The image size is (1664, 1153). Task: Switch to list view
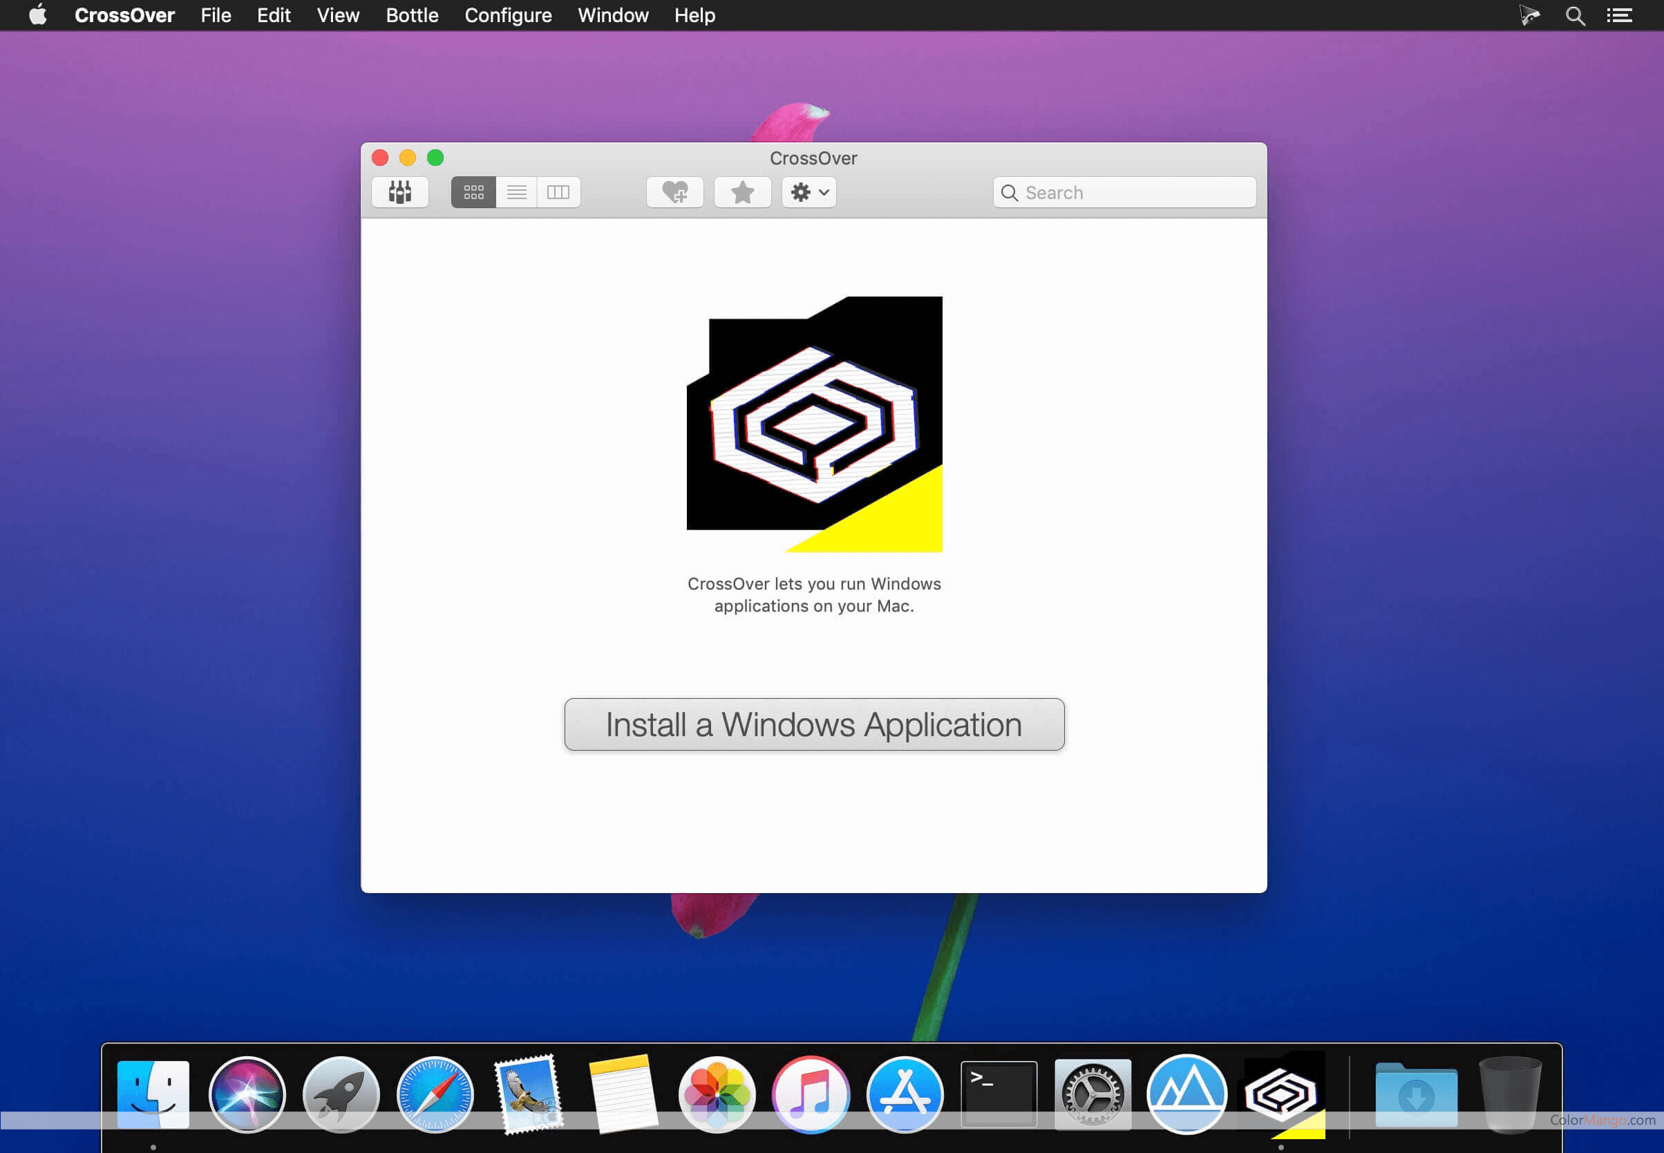point(516,192)
